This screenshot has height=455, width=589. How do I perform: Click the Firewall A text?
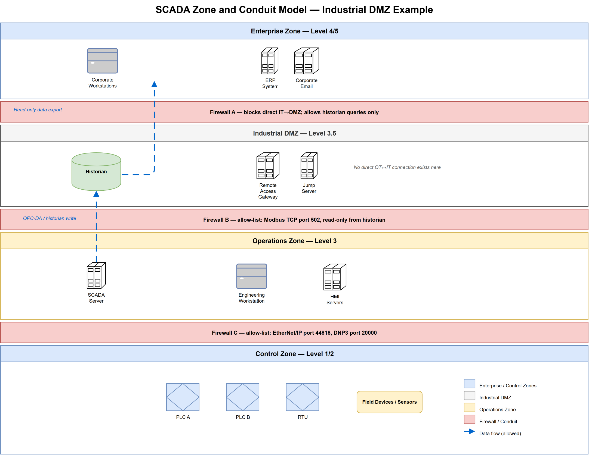point(294,112)
